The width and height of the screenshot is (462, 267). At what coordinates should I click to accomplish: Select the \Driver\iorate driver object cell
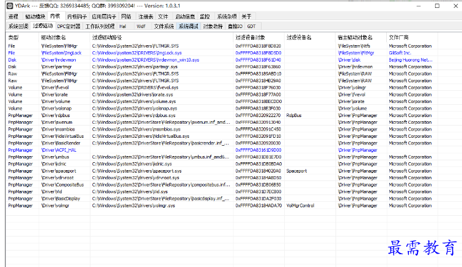(x=54, y=94)
